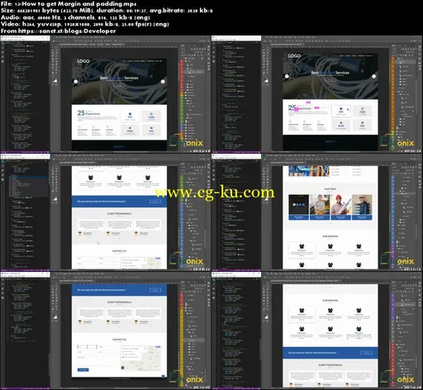Click the 'CONTACT US' heading in the 00:14:00 frame
Screen dimensions: 423x390
pos(119,340)
